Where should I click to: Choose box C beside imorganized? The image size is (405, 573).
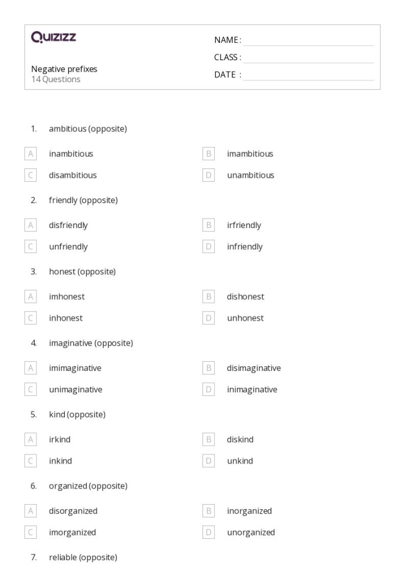click(x=30, y=532)
